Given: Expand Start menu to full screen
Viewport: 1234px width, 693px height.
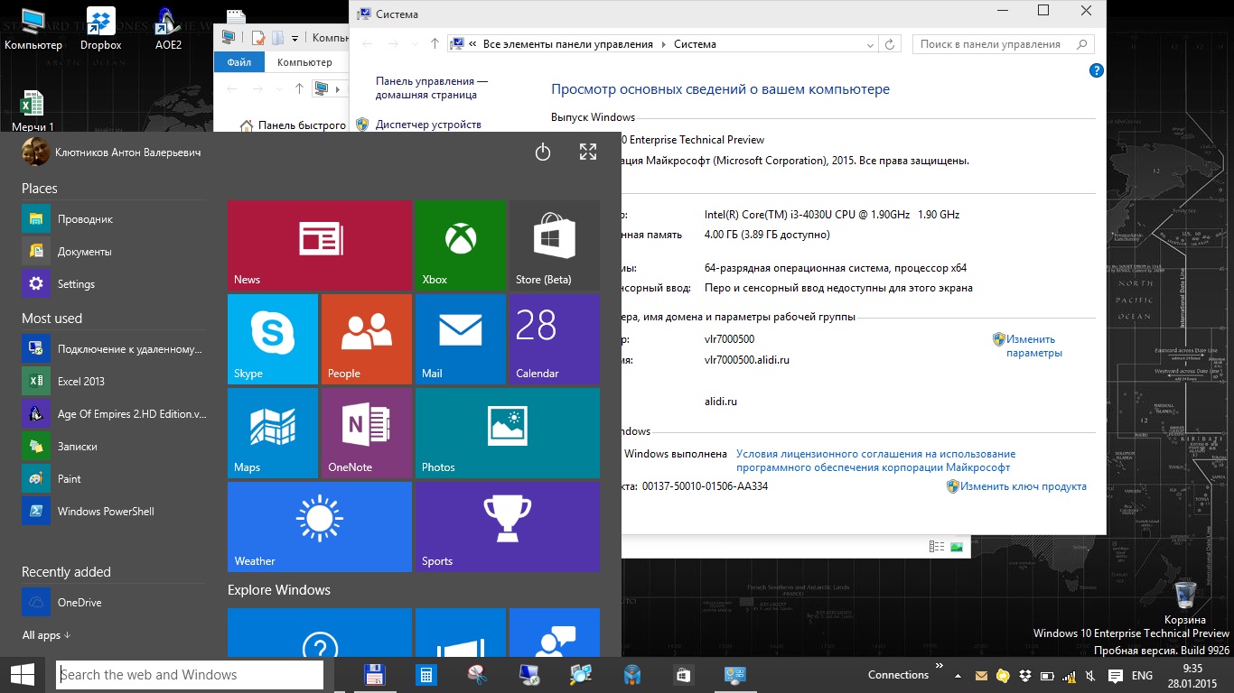Looking at the screenshot, I should tap(588, 152).
